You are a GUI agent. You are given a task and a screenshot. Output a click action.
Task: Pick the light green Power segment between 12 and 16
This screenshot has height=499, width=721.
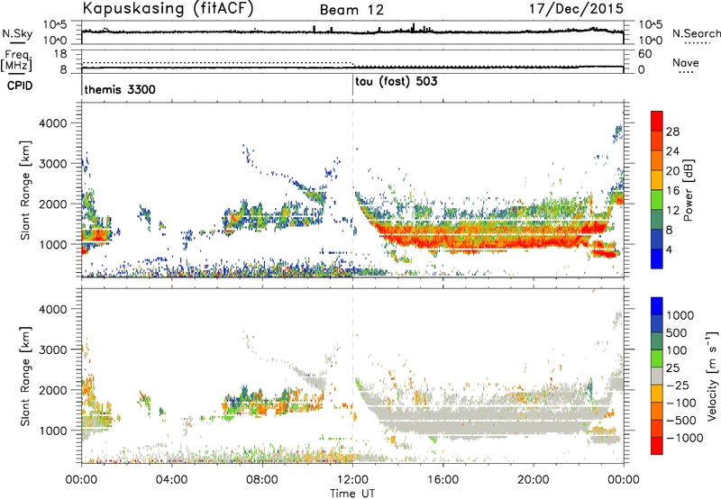coord(657,199)
